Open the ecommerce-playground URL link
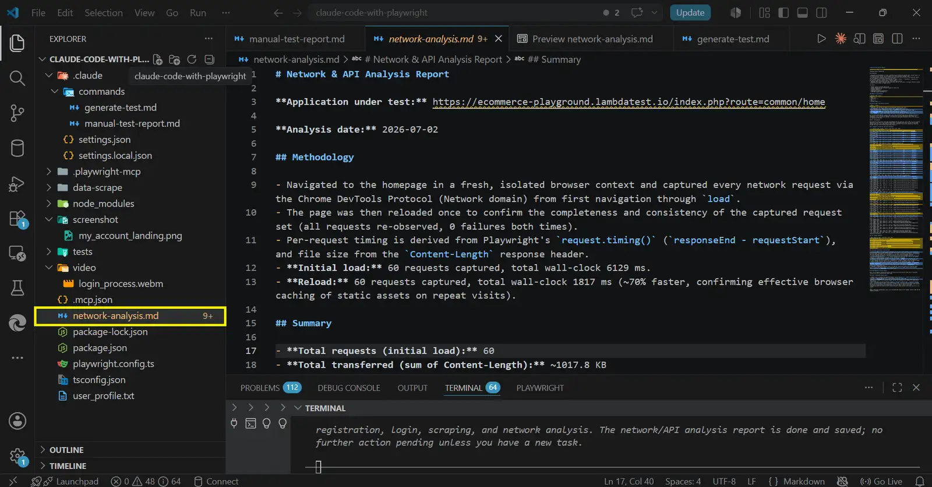The image size is (932, 487). pyautogui.click(x=629, y=102)
